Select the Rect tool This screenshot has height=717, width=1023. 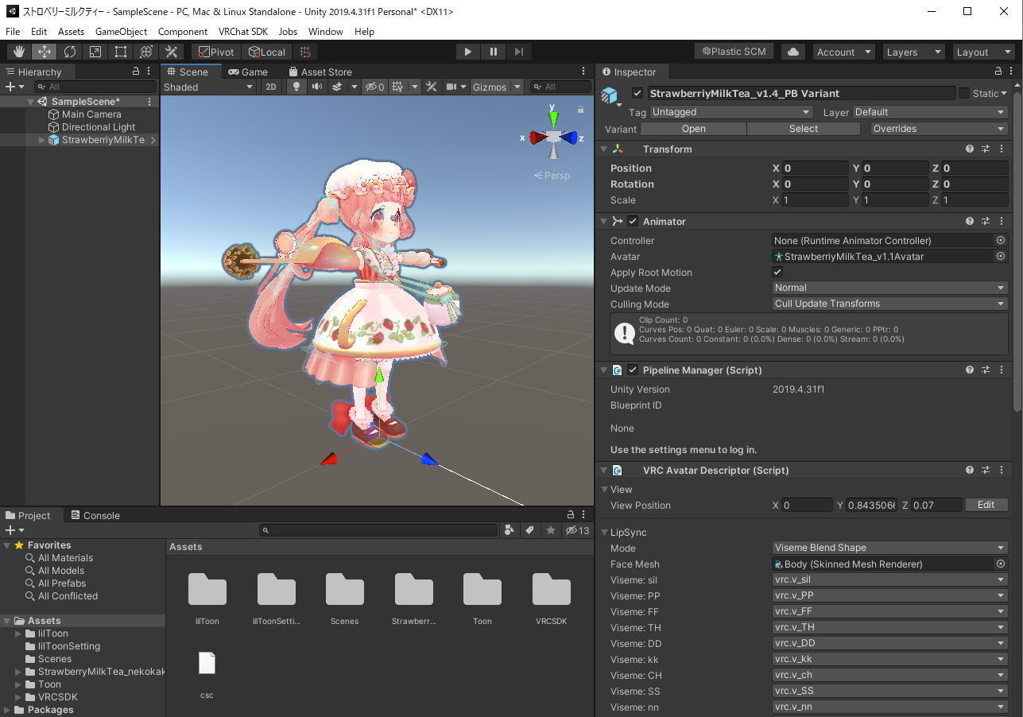click(x=120, y=52)
